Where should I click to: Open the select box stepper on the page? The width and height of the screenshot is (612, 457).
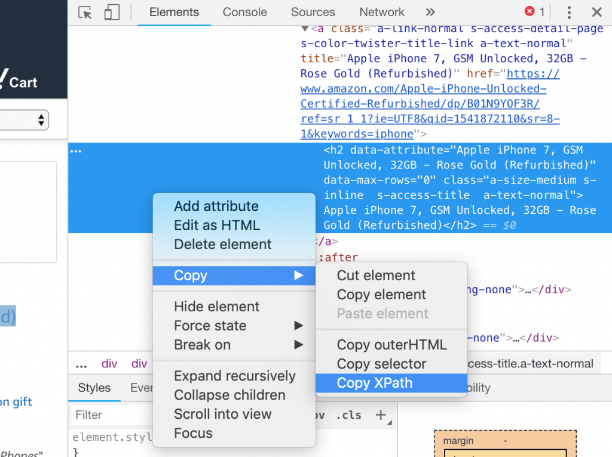pos(41,120)
